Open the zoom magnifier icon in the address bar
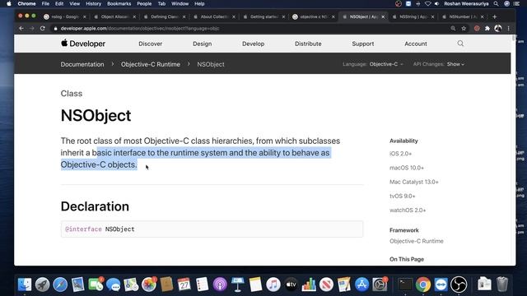 coord(453,29)
